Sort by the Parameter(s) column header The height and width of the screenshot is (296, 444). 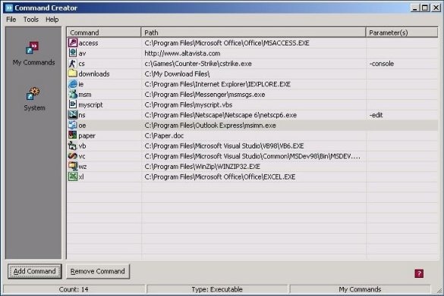401,33
